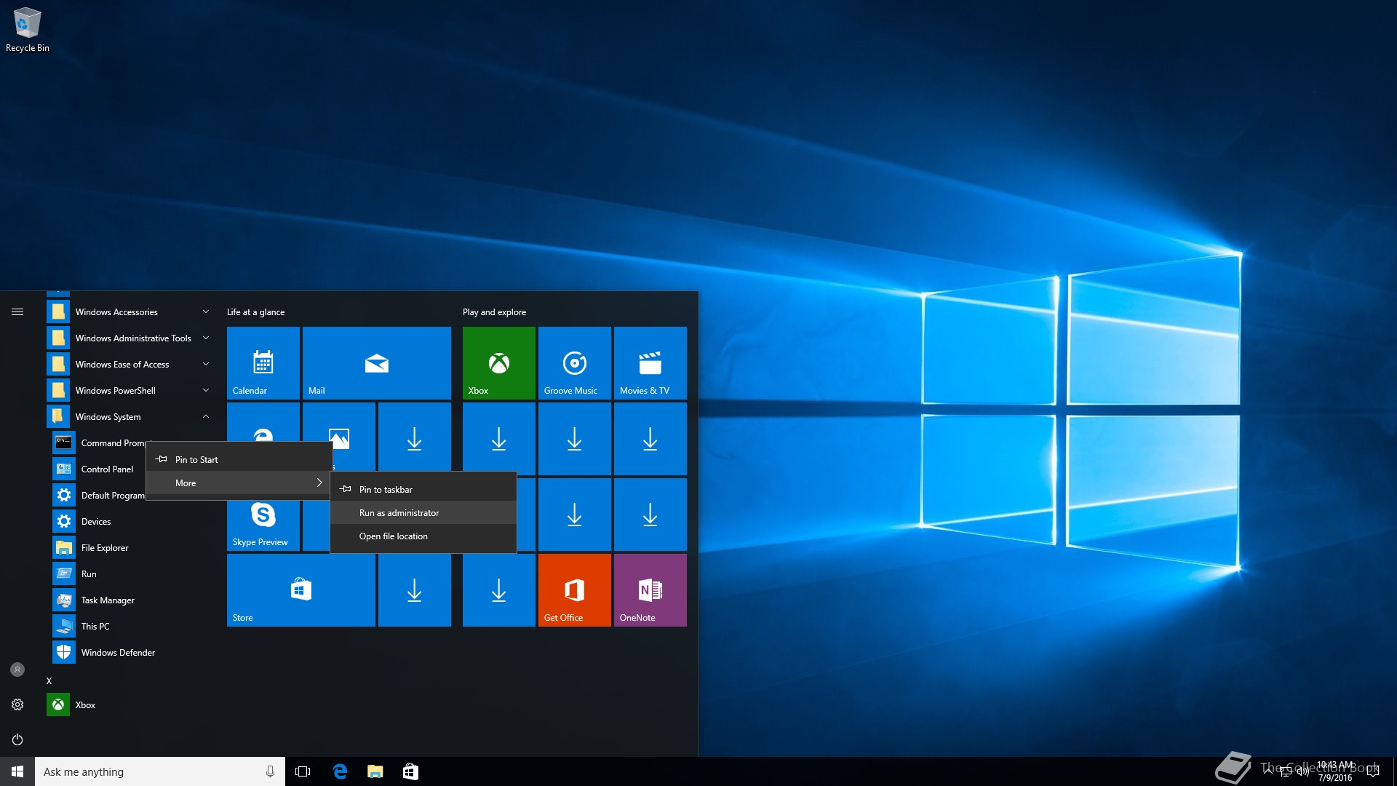Viewport: 1397px width, 786px height.
Task: Click the Cortana microphone icon
Action: (x=270, y=771)
